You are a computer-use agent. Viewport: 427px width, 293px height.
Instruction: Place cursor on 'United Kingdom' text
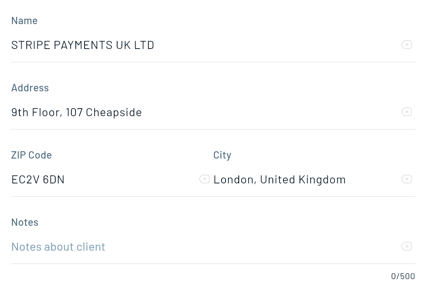tap(303, 179)
